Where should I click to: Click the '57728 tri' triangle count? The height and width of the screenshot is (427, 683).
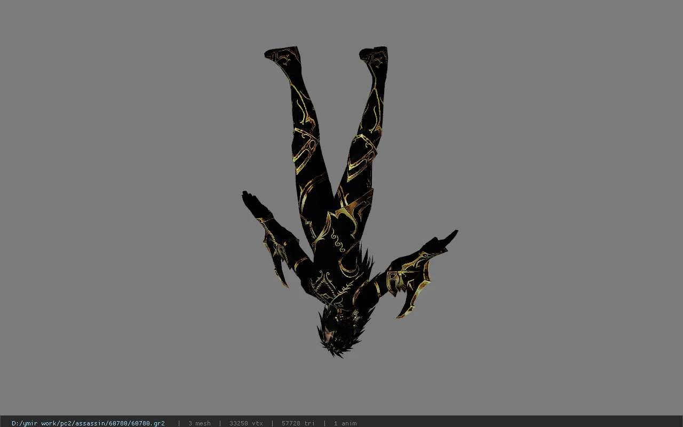click(298, 423)
